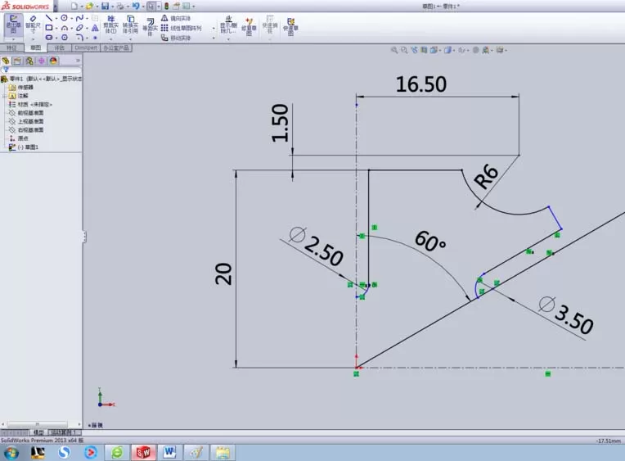Open the dropdown arrow next to the Rectangle tool

click(x=56, y=28)
